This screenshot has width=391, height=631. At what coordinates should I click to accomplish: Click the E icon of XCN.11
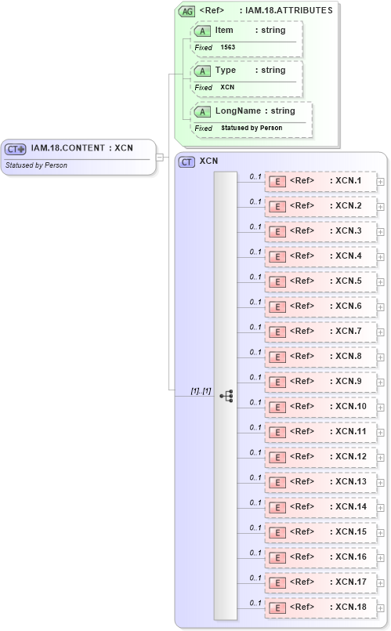click(277, 432)
